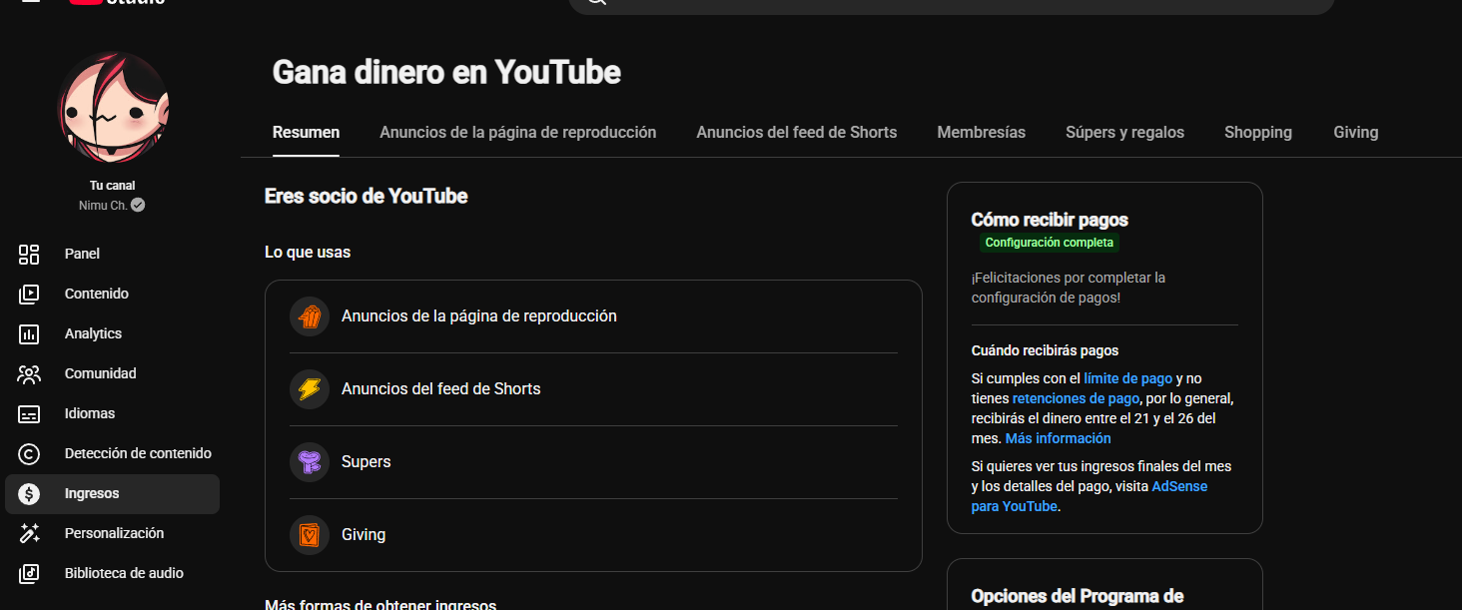Click the Shorts feed ads lightning icon

pyautogui.click(x=310, y=389)
